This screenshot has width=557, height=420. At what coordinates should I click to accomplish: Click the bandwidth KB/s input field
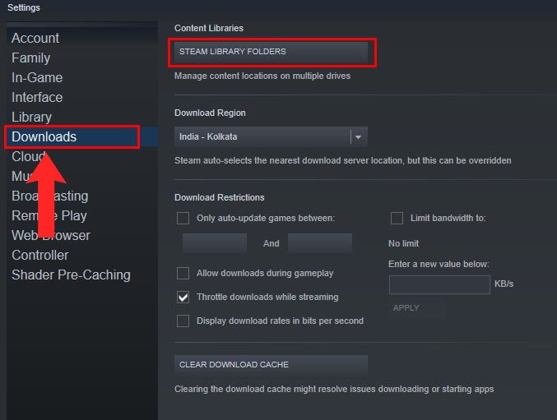click(439, 284)
